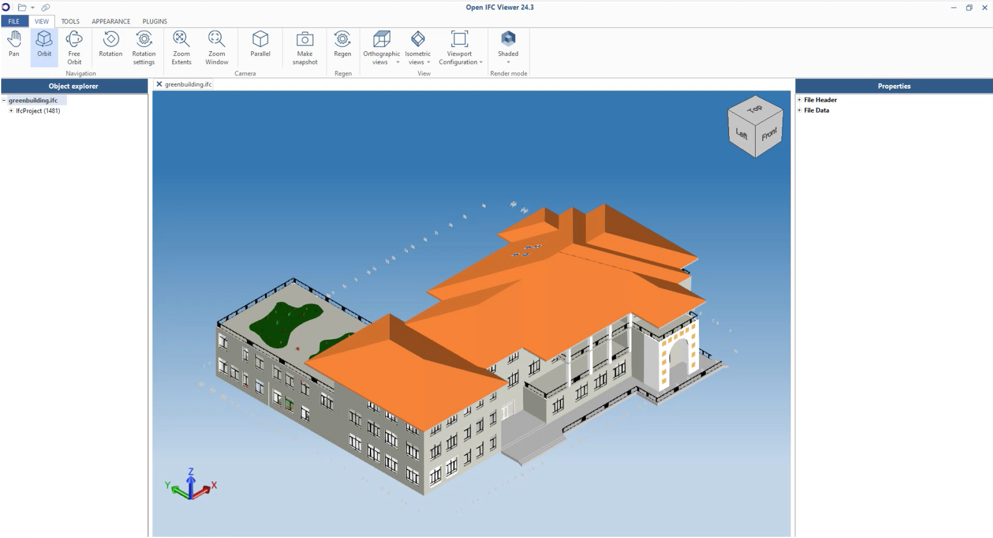
Task: Open the APPEARANCE ribbon tab
Action: [x=111, y=21]
